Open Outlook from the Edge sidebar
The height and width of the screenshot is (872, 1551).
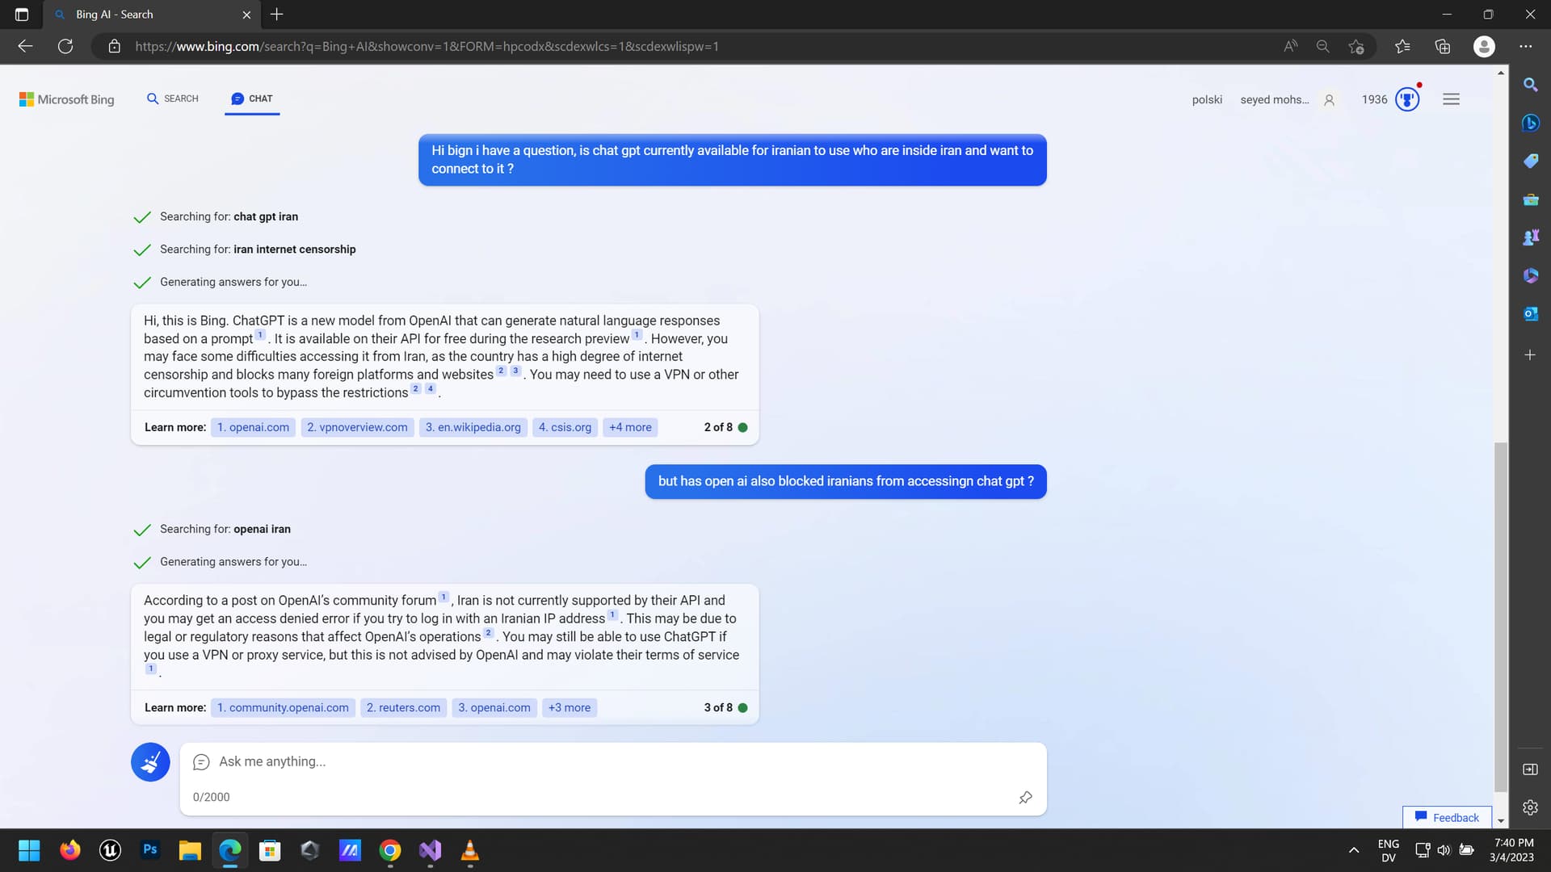point(1531,313)
